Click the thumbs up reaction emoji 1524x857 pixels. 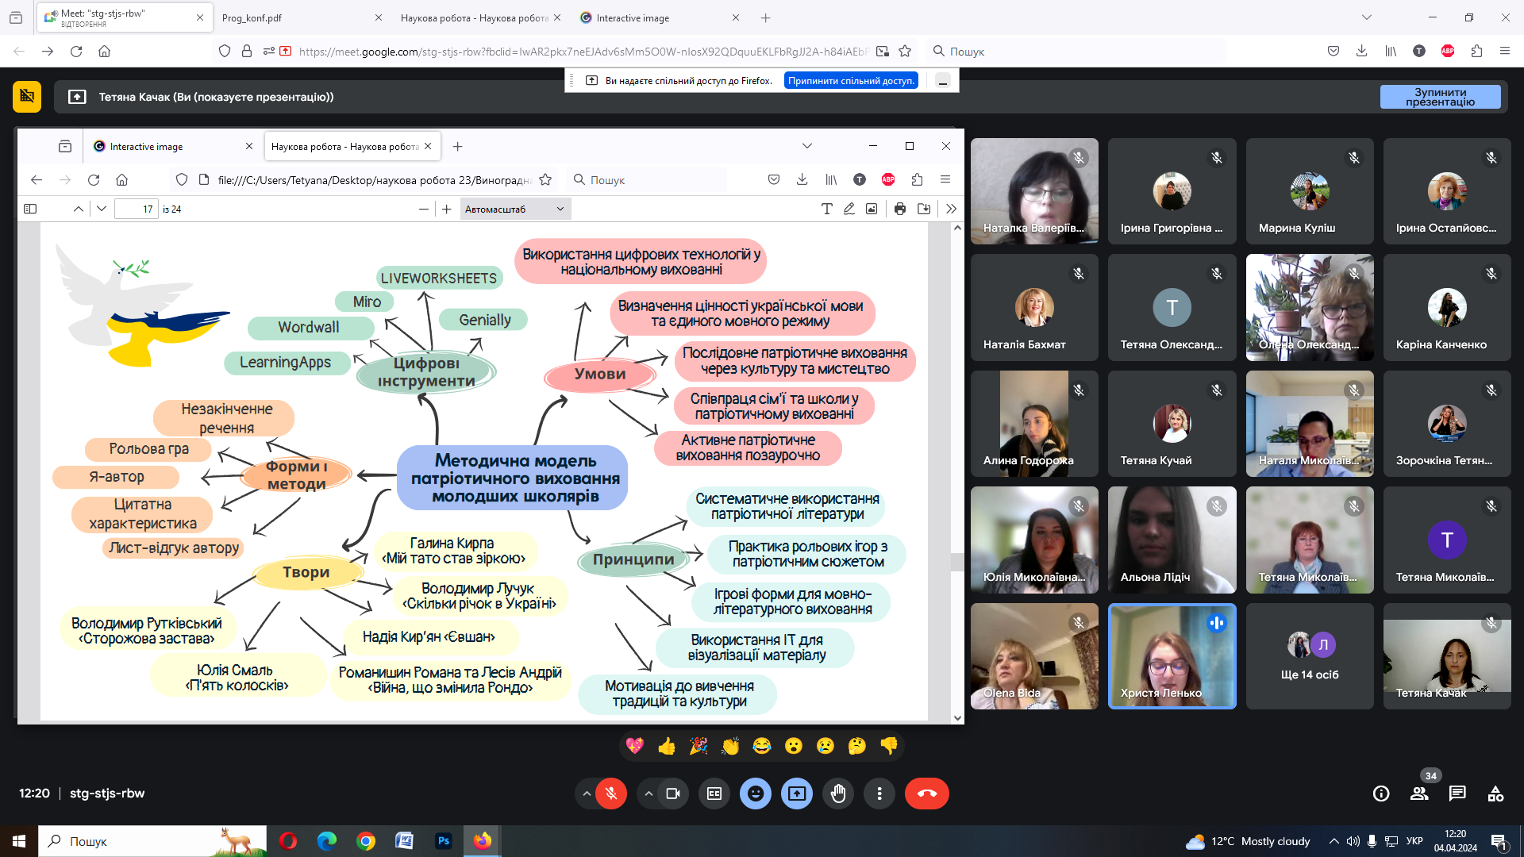[667, 746]
